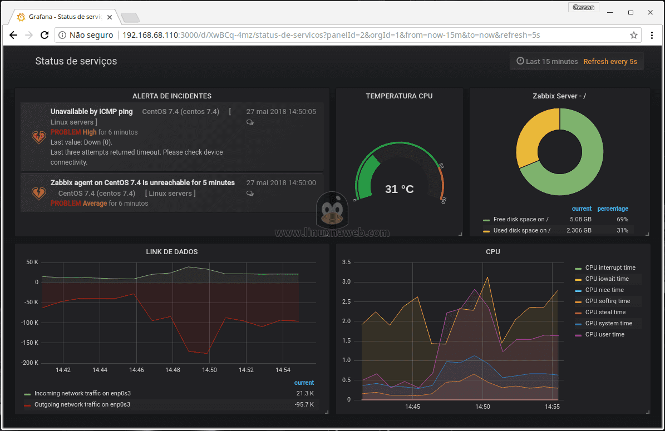Click the -95.7 K outgoing traffic value
Image resolution: width=665 pixels, height=431 pixels.
304,405
